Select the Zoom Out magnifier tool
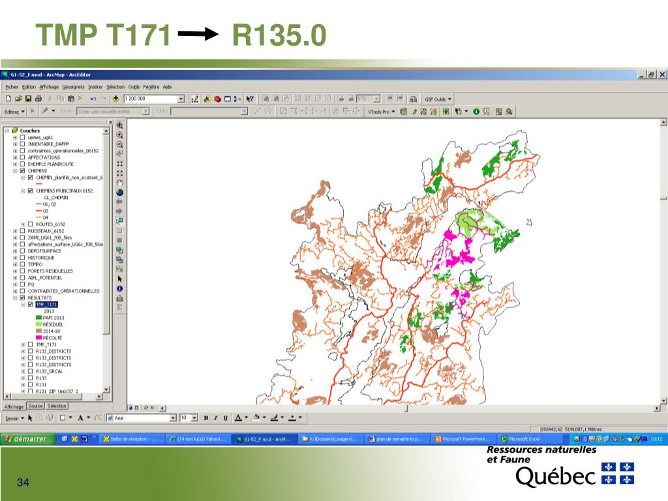This screenshot has width=668, height=501. (x=120, y=145)
